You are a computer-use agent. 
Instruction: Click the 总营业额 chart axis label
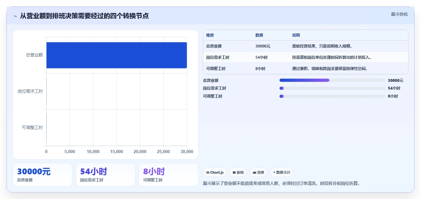pos(34,55)
